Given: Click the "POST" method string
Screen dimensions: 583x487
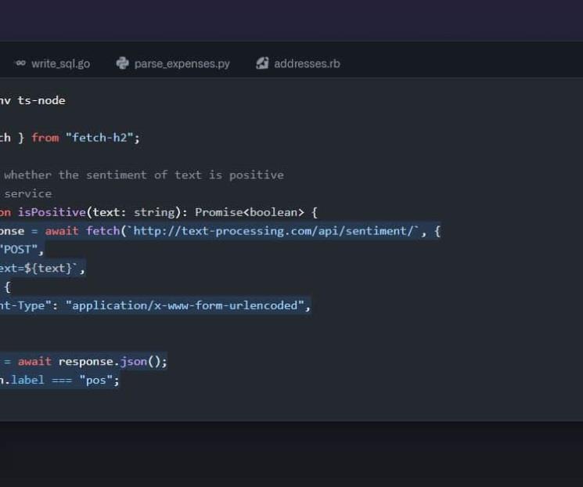Looking at the screenshot, I should click(x=19, y=249).
